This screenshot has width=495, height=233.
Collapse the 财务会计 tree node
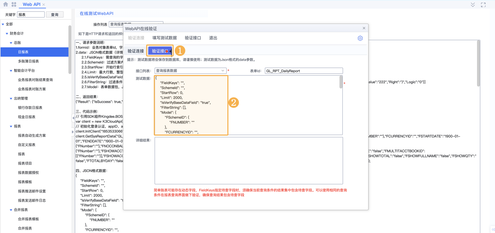point(7,34)
